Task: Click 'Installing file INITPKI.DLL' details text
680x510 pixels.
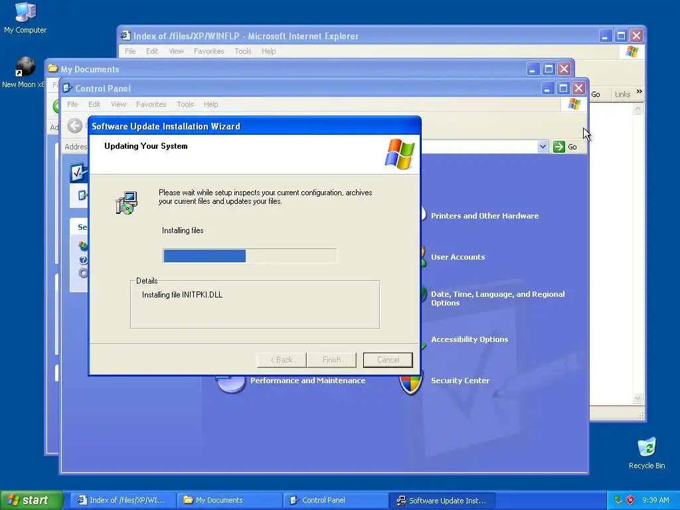Action: tap(182, 294)
